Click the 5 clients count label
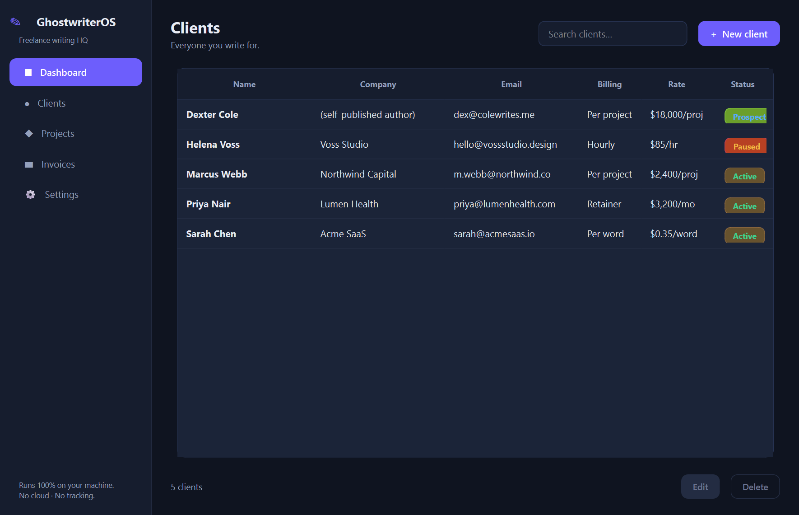This screenshot has width=799, height=515. click(x=186, y=487)
